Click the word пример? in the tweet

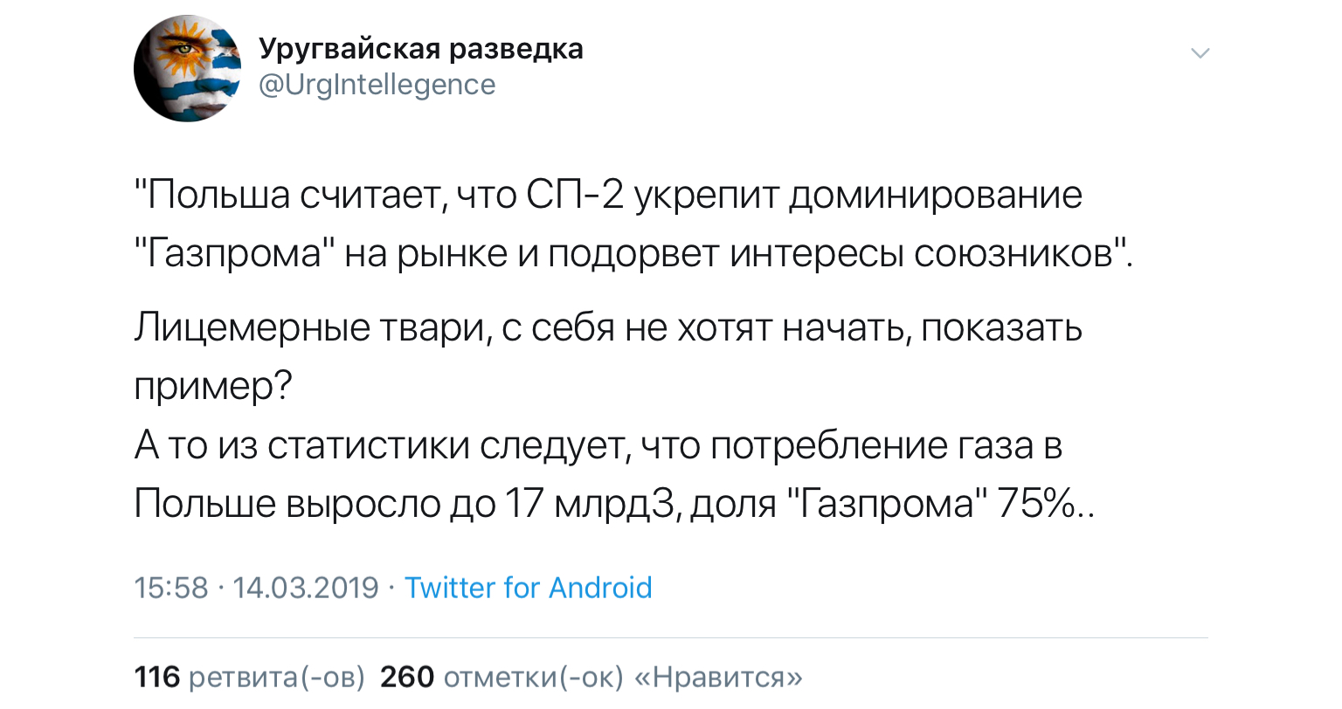click(212, 386)
